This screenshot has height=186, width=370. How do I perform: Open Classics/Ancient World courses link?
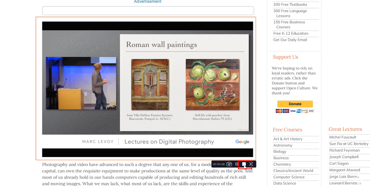coord(293,171)
